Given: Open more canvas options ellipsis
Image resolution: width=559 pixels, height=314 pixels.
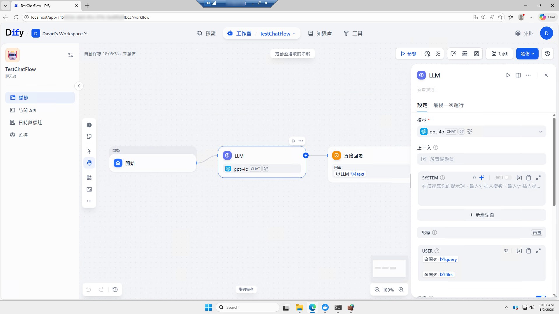Looking at the screenshot, I should [89, 201].
